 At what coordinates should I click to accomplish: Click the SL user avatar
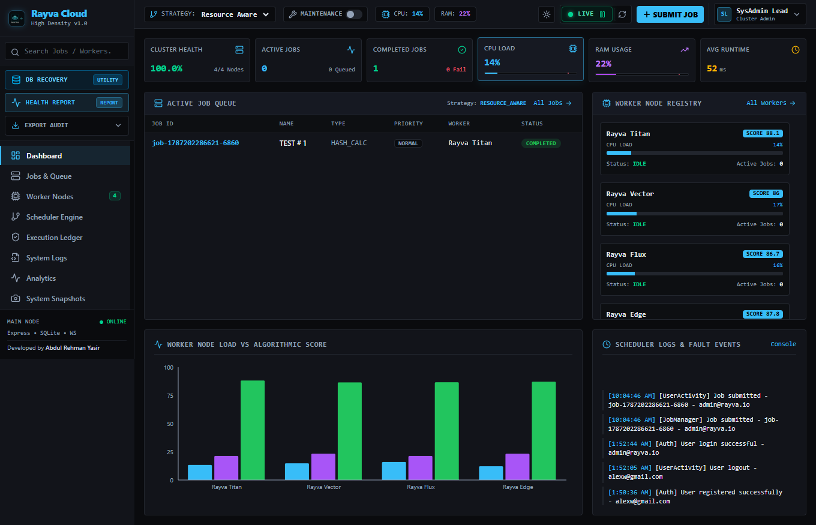pos(724,14)
